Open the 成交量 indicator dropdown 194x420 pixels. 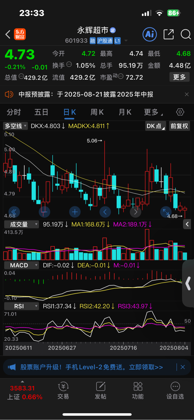click(21, 224)
